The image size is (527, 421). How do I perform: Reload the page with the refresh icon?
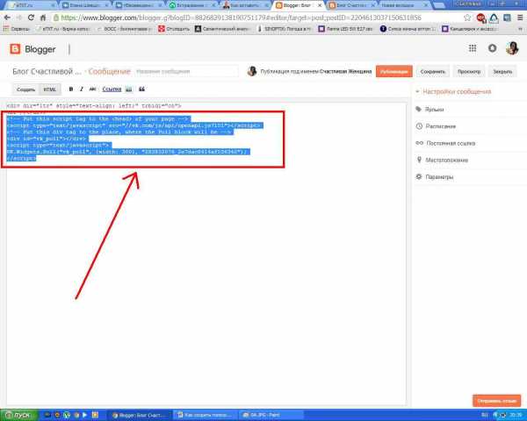click(x=31, y=18)
